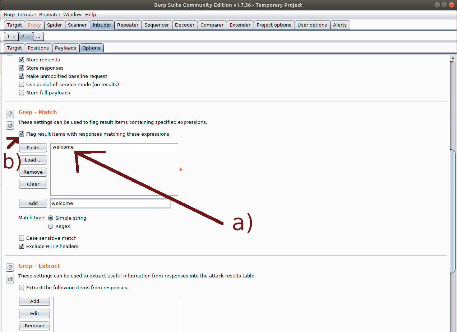This screenshot has width=457, height=332.
Task: Switch to the Scanner tab
Action: [77, 25]
